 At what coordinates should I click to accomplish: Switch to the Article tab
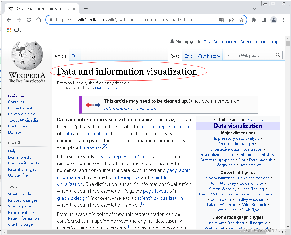(x=60, y=56)
